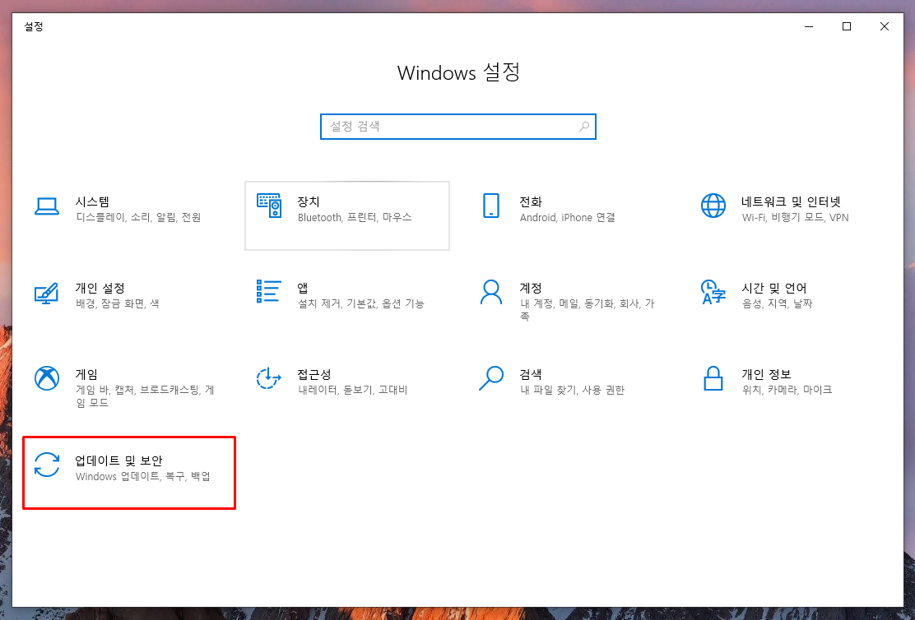Maximize the 설정 window

click(847, 27)
